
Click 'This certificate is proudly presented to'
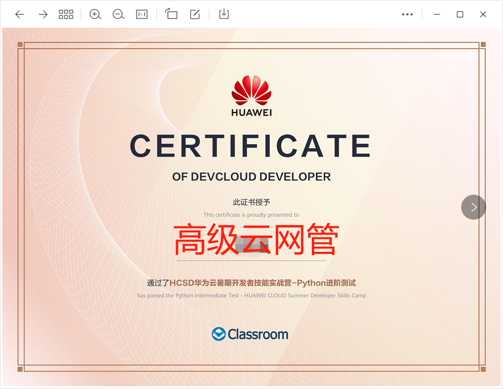(251, 215)
